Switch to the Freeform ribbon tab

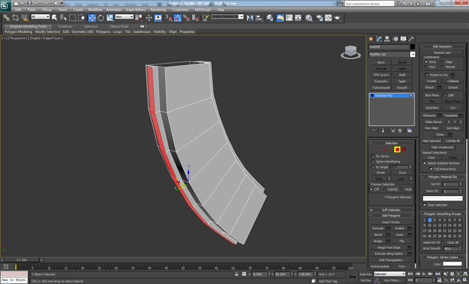pyautogui.click(x=65, y=26)
